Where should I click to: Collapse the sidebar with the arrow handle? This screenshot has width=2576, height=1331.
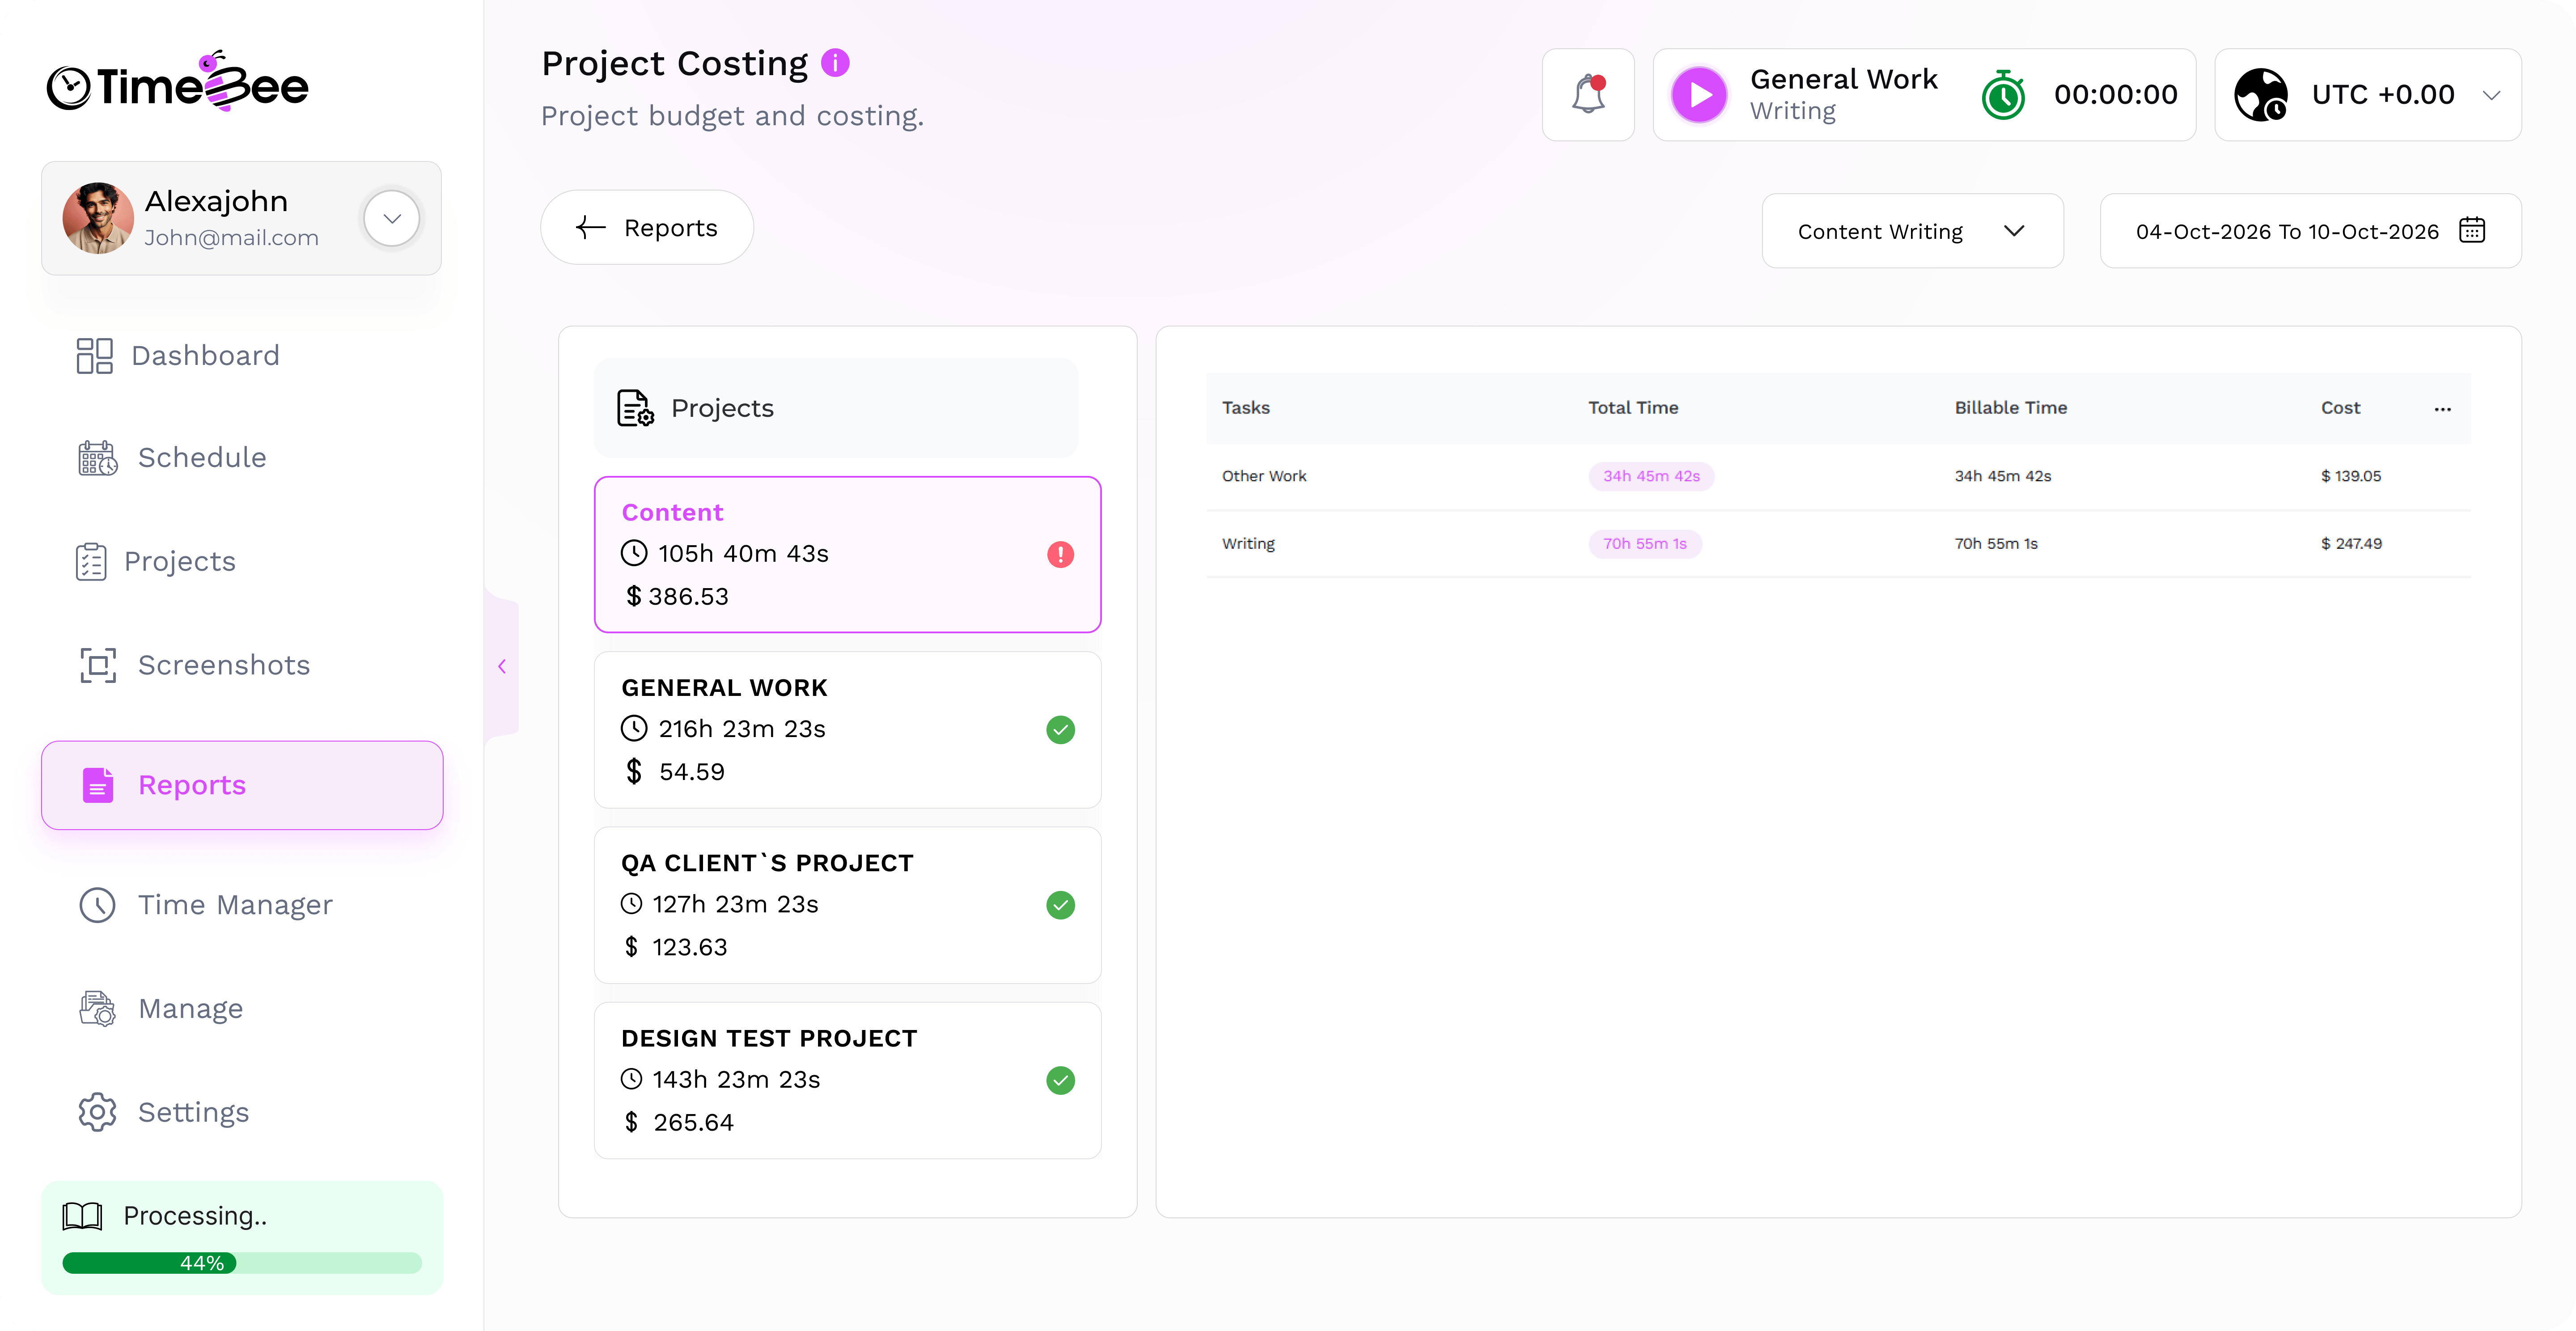point(502,666)
